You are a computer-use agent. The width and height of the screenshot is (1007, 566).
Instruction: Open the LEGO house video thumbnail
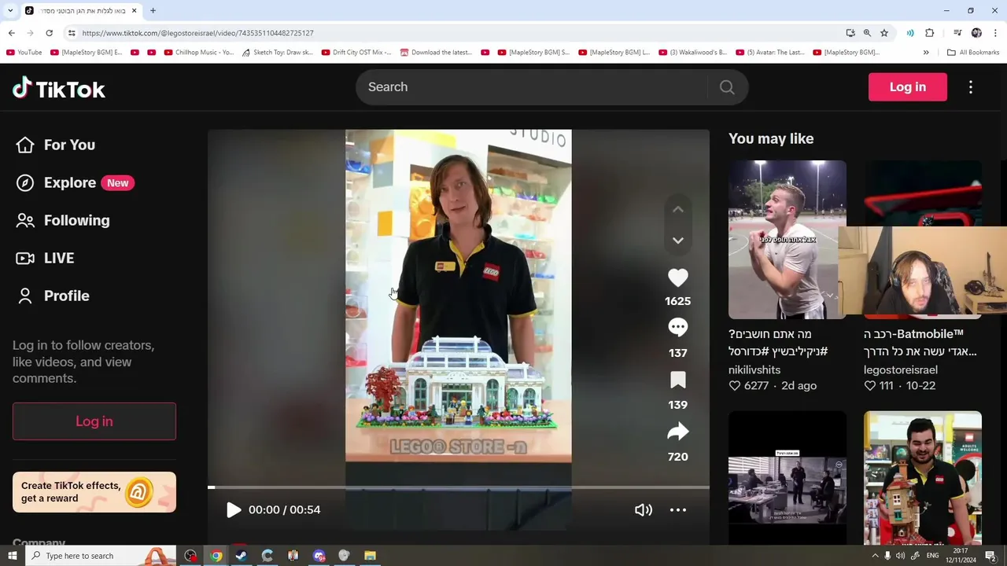click(x=923, y=477)
